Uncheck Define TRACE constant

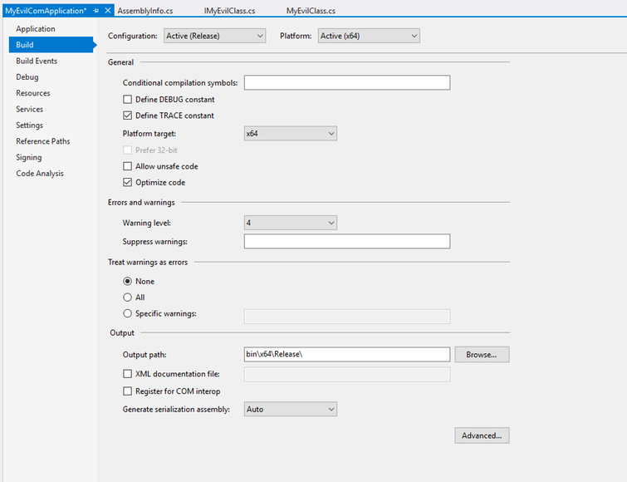click(127, 116)
